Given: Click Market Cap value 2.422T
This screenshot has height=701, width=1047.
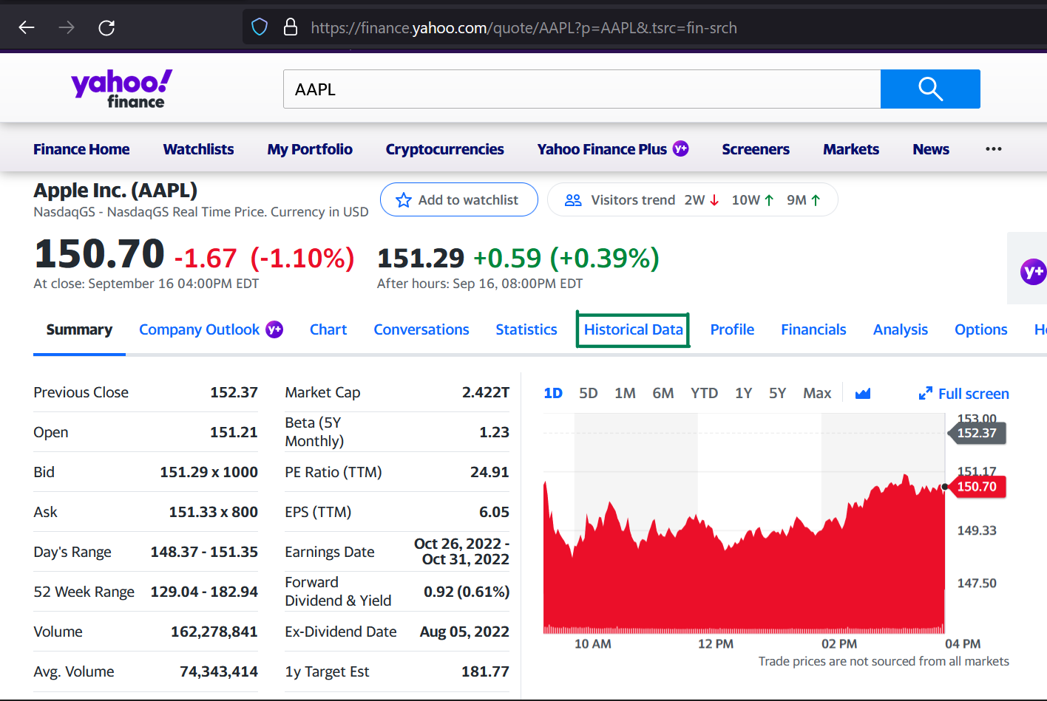Looking at the screenshot, I should coord(486,392).
